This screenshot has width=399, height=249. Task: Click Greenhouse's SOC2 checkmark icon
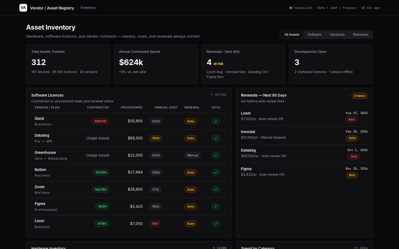[x=216, y=155]
